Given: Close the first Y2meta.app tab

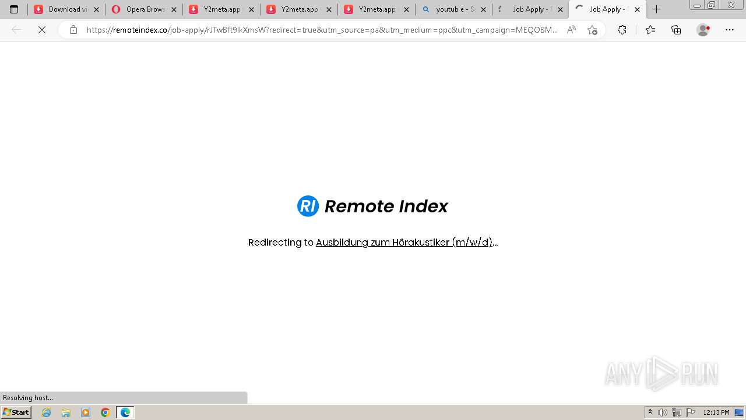Looking at the screenshot, I should tap(251, 9).
